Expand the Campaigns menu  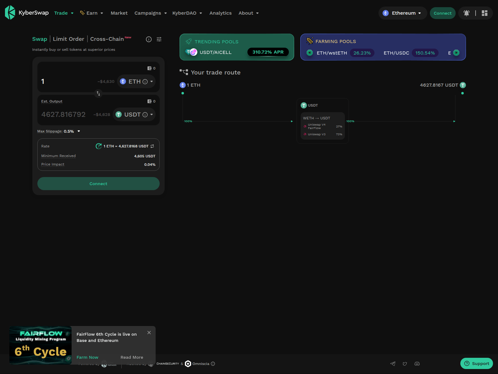click(151, 13)
